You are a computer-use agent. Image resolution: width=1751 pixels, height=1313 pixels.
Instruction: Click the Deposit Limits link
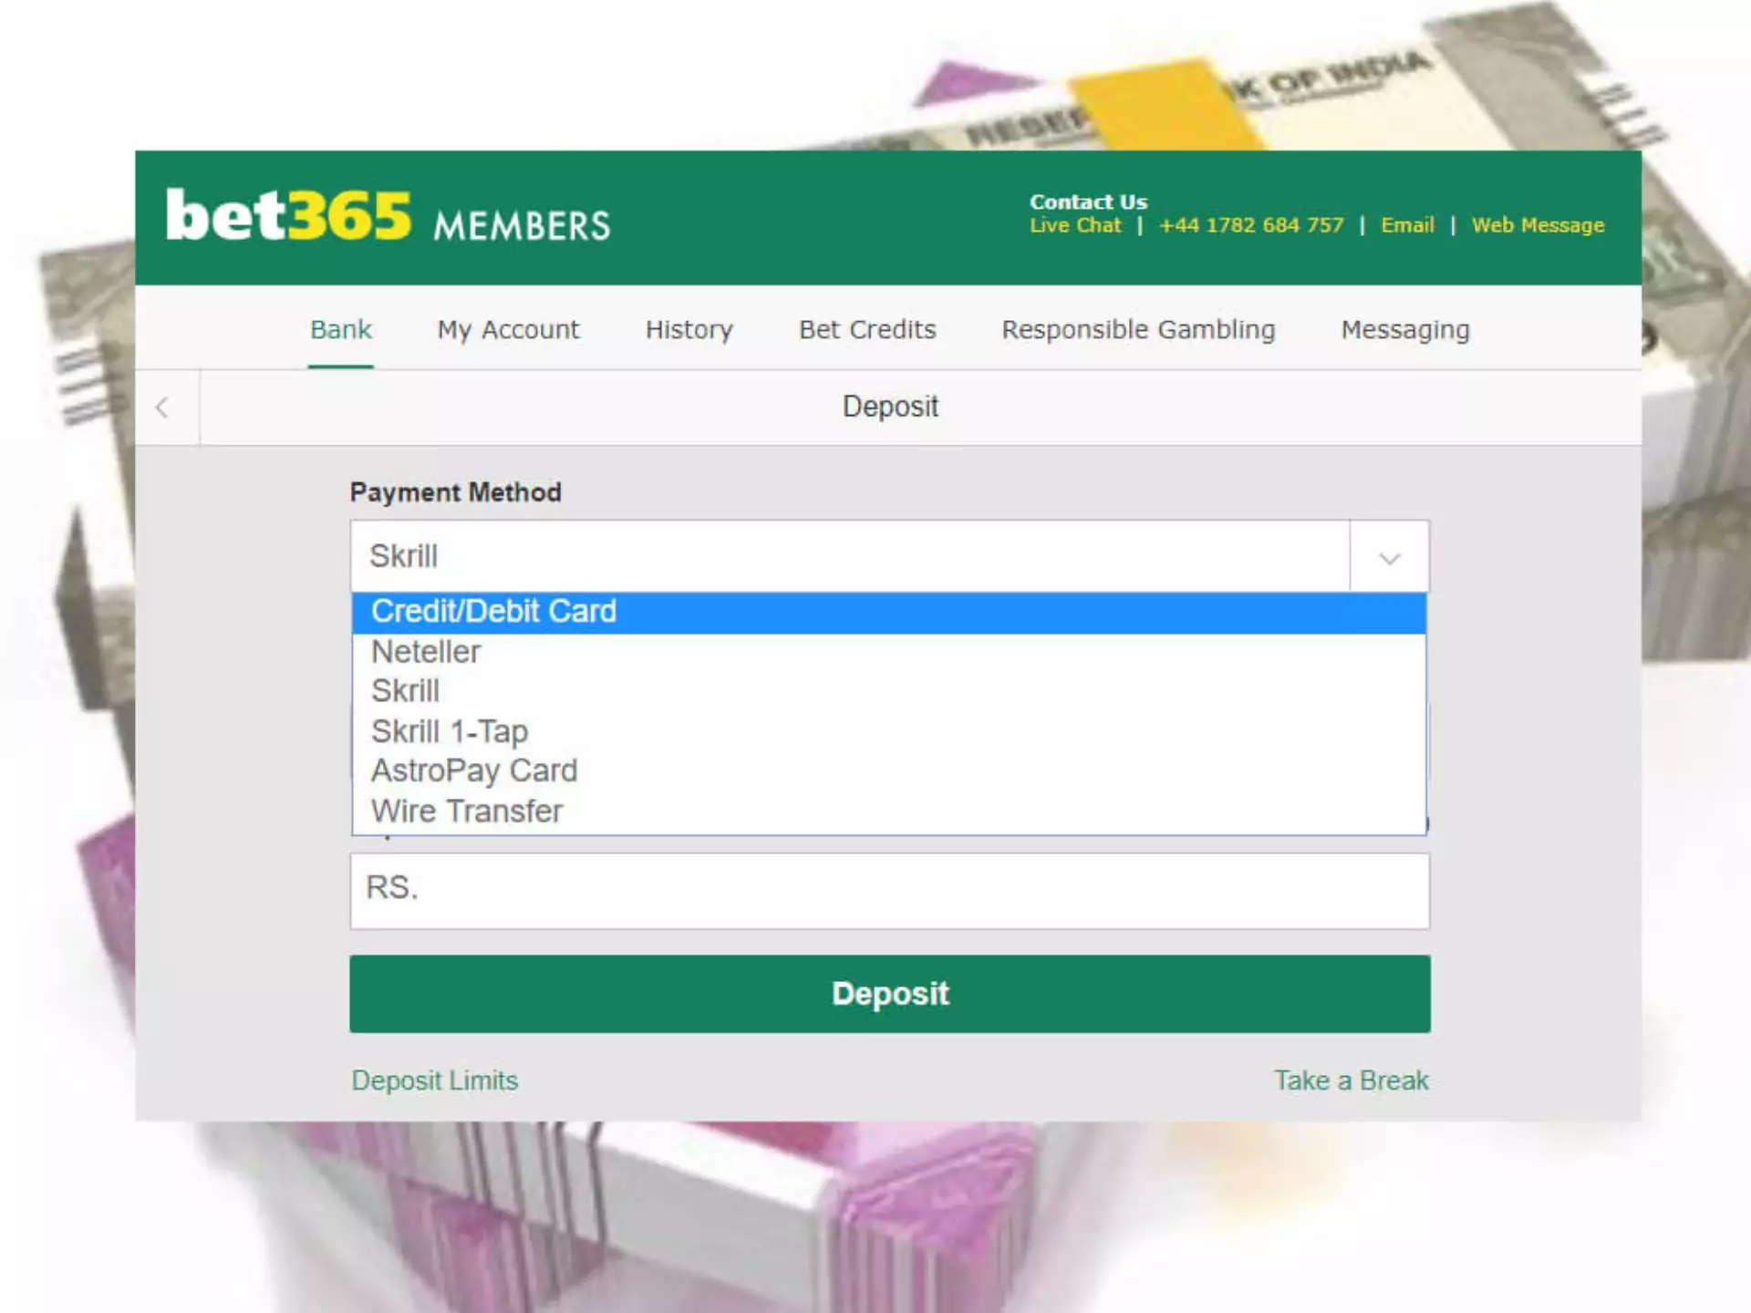(x=434, y=1080)
